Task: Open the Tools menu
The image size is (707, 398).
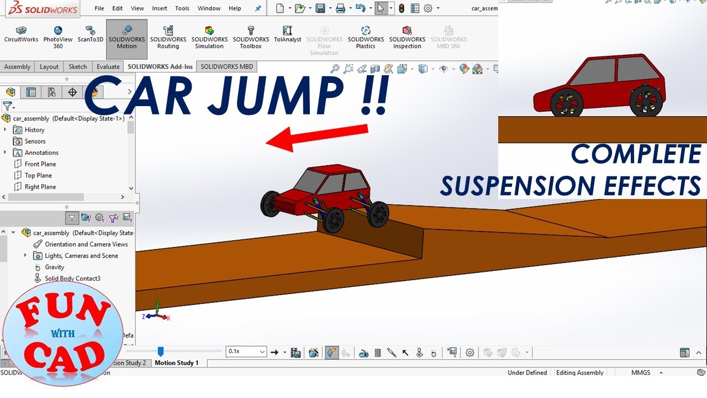Action: tap(182, 8)
